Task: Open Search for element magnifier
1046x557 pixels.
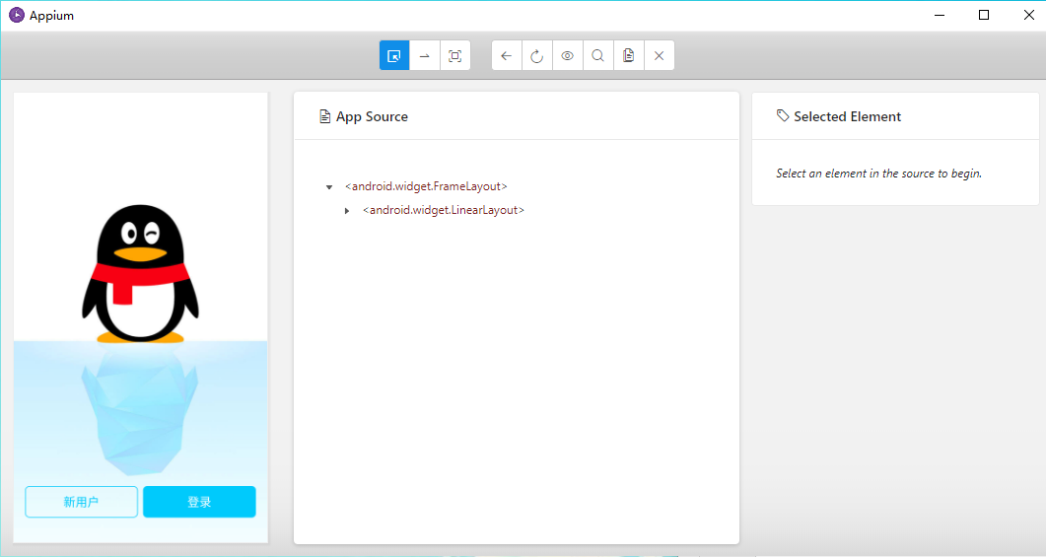Action: [598, 55]
